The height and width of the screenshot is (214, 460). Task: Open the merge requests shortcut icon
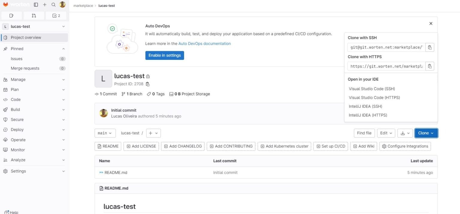coord(34,16)
